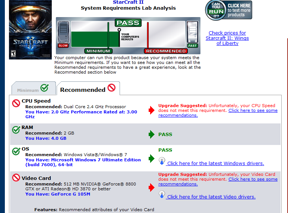The width and height of the screenshot is (288, 213).
Task: Click 'You Have: 2.0 GHz Performance Rated' text
Action: tap(81, 114)
